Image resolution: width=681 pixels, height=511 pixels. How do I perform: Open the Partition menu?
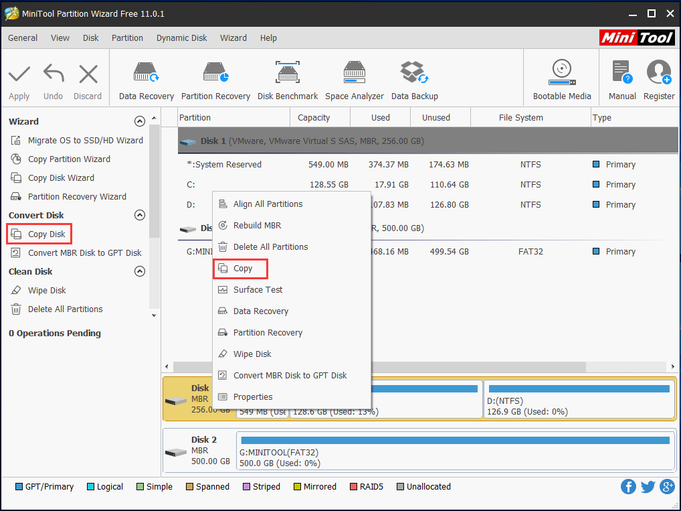coord(127,38)
